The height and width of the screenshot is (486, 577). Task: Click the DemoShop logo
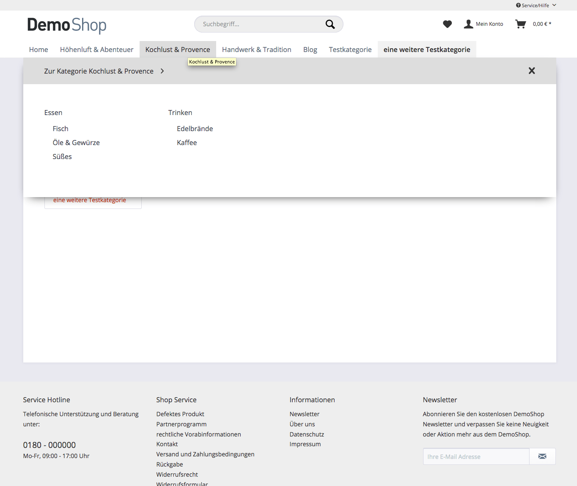[67, 25]
